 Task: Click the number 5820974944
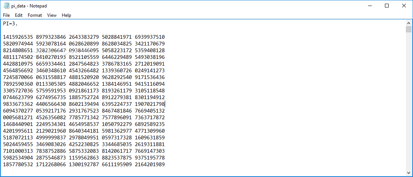coord(18,44)
